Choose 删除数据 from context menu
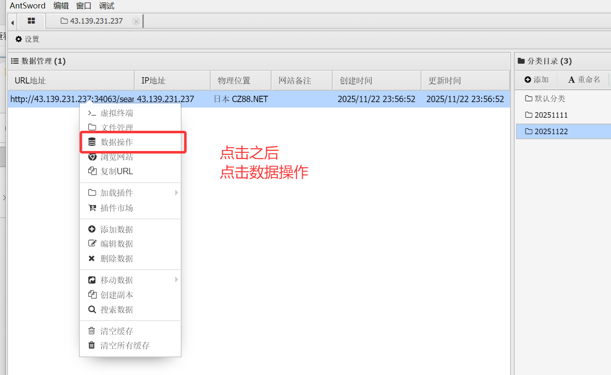The height and width of the screenshot is (375, 611). [130, 259]
